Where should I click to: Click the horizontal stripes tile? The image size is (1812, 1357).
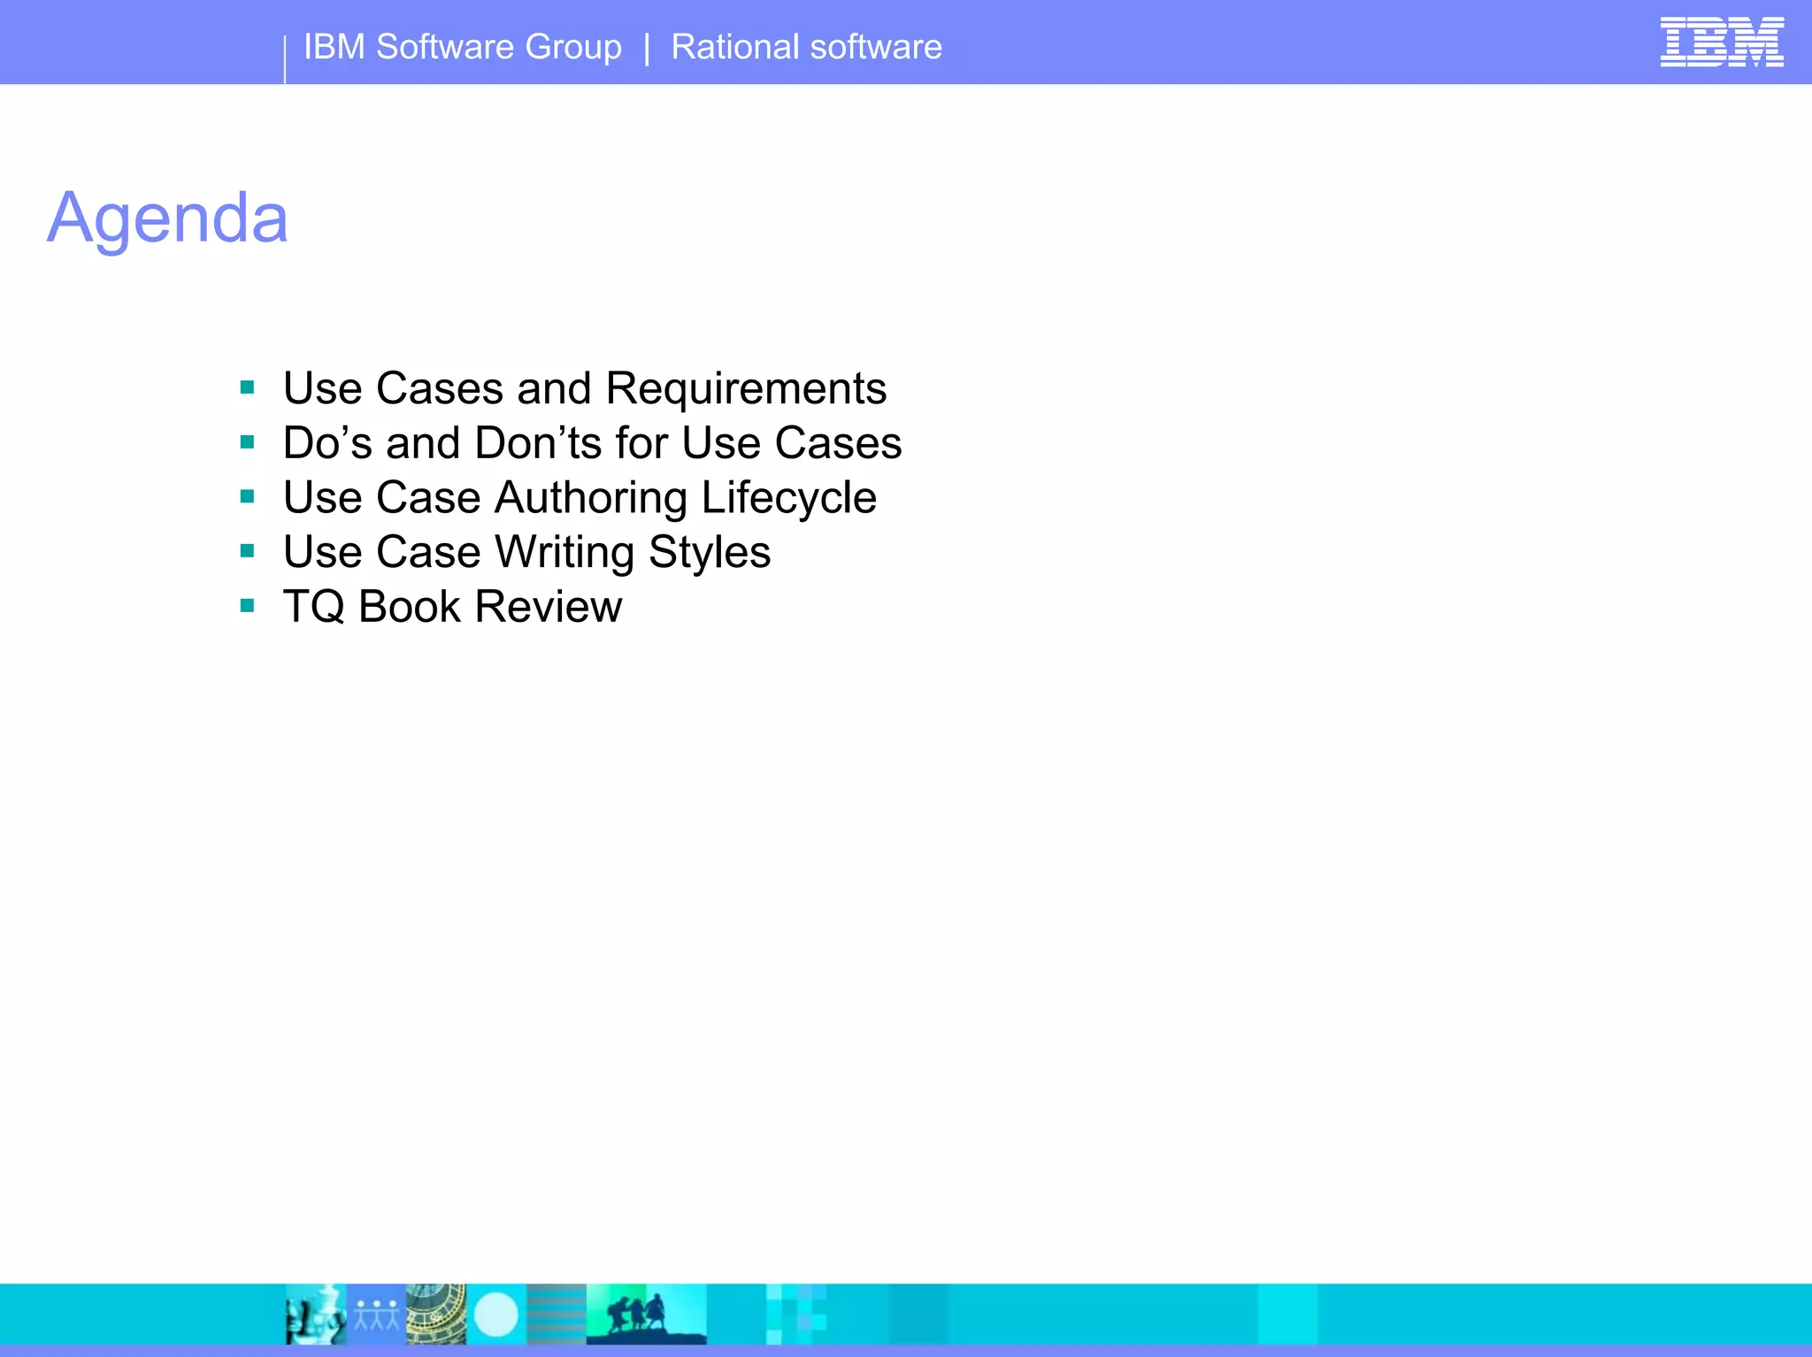point(557,1315)
